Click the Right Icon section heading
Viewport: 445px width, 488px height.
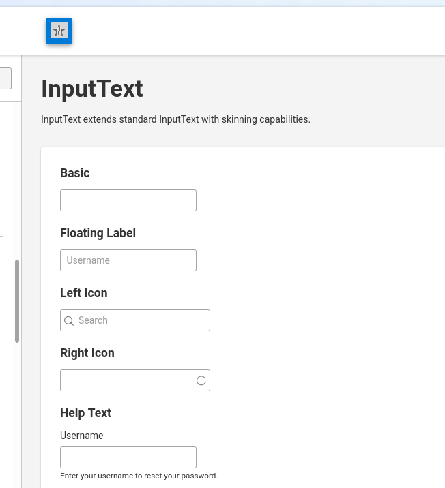click(x=87, y=353)
